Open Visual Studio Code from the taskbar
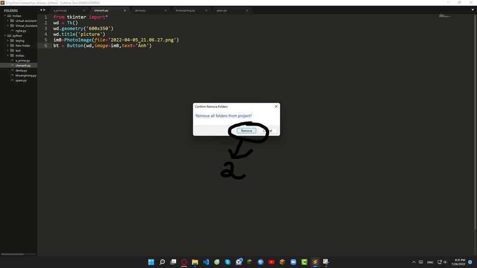477x268 pixels. point(206,262)
